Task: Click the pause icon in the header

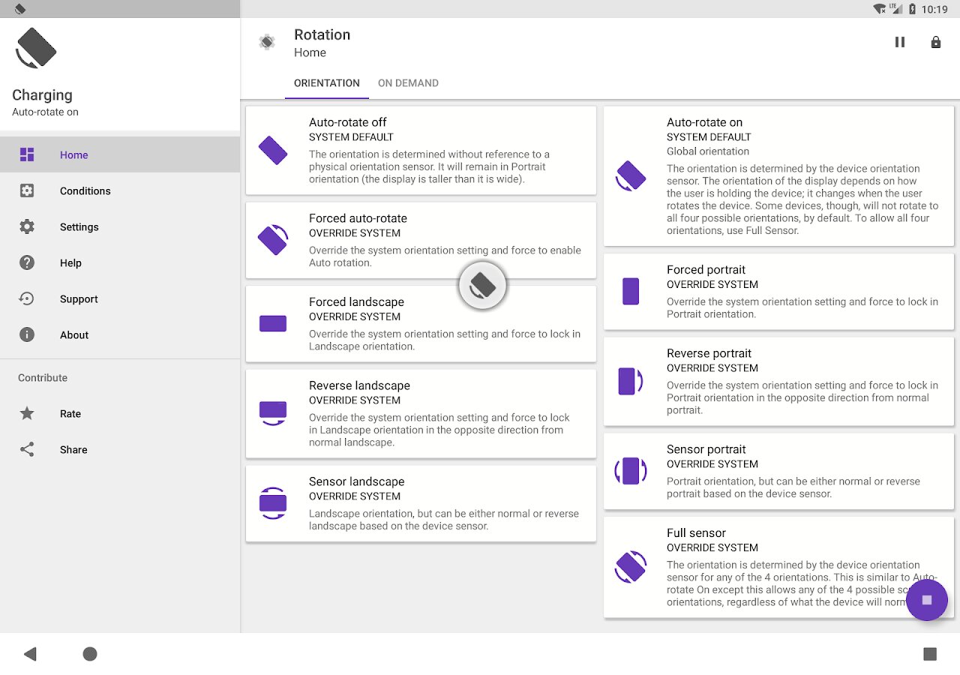Action: [x=900, y=43]
